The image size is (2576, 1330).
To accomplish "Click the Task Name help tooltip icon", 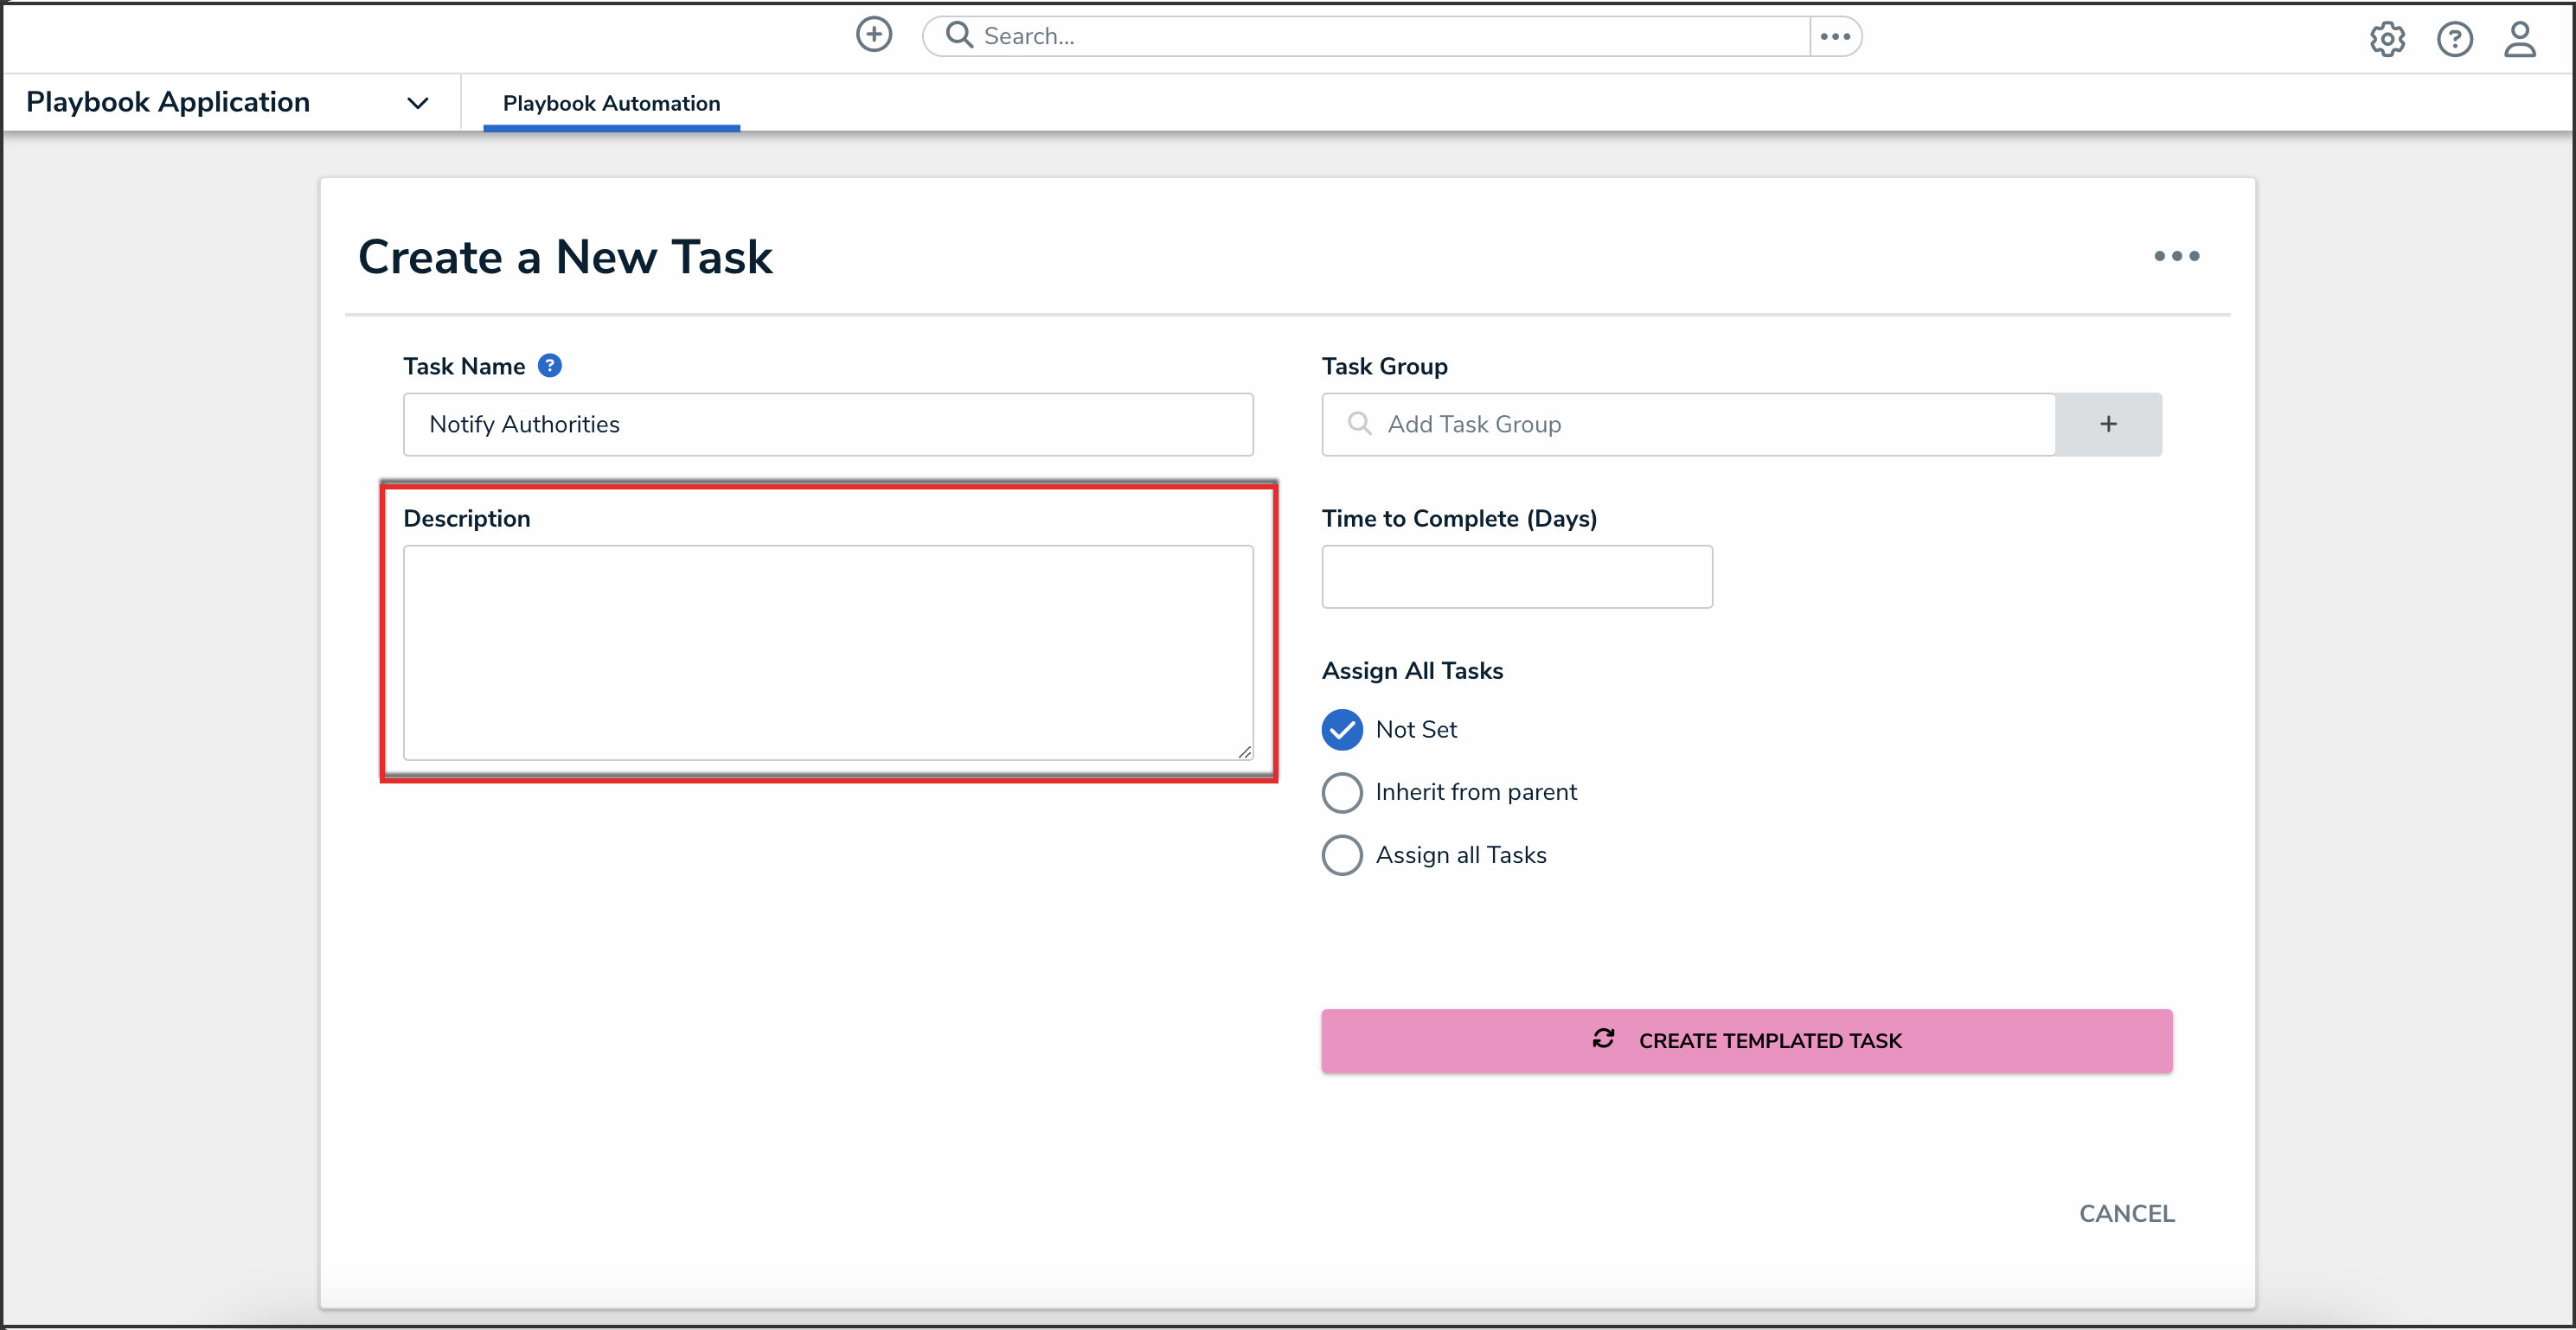I will (549, 366).
